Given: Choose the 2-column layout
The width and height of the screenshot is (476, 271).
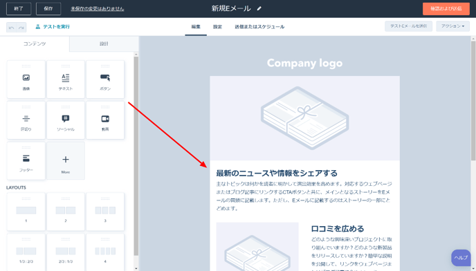Looking at the screenshot, I should click(66, 212).
